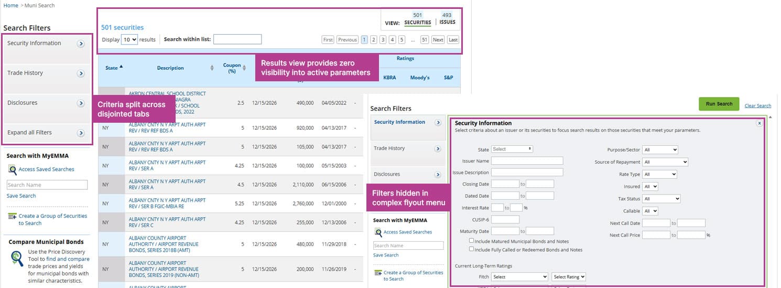781x288 pixels.
Task: Click Disclosures arrow icon beside results table
Action: (x=81, y=103)
